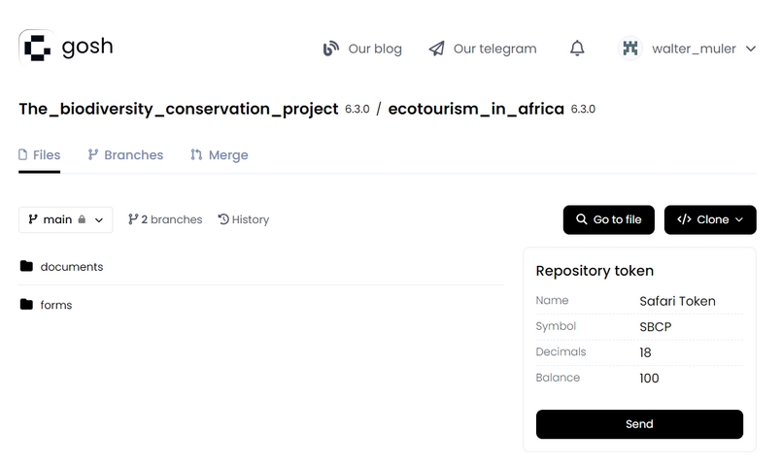Screen dimensions: 782x465
Task: Click the documents folder icon
Action: (26, 266)
